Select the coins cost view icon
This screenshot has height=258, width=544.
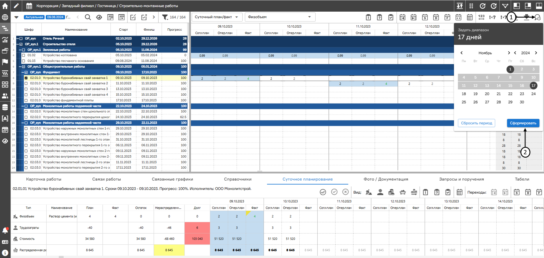click(x=391, y=192)
